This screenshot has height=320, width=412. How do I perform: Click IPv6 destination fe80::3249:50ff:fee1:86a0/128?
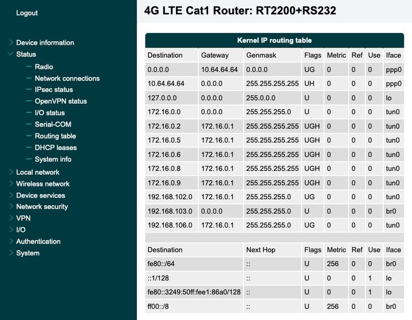194,292
